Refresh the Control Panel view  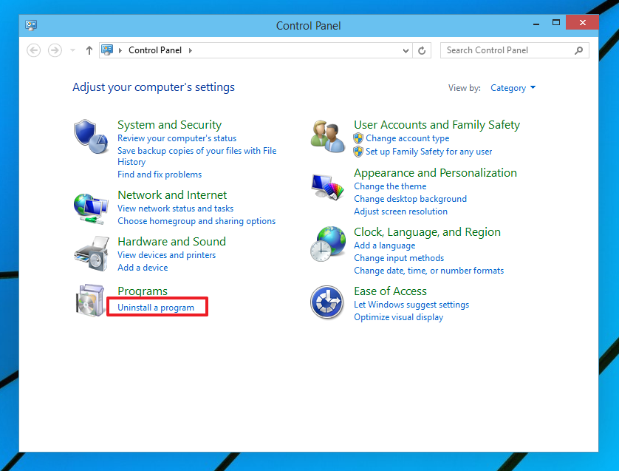[x=422, y=50]
